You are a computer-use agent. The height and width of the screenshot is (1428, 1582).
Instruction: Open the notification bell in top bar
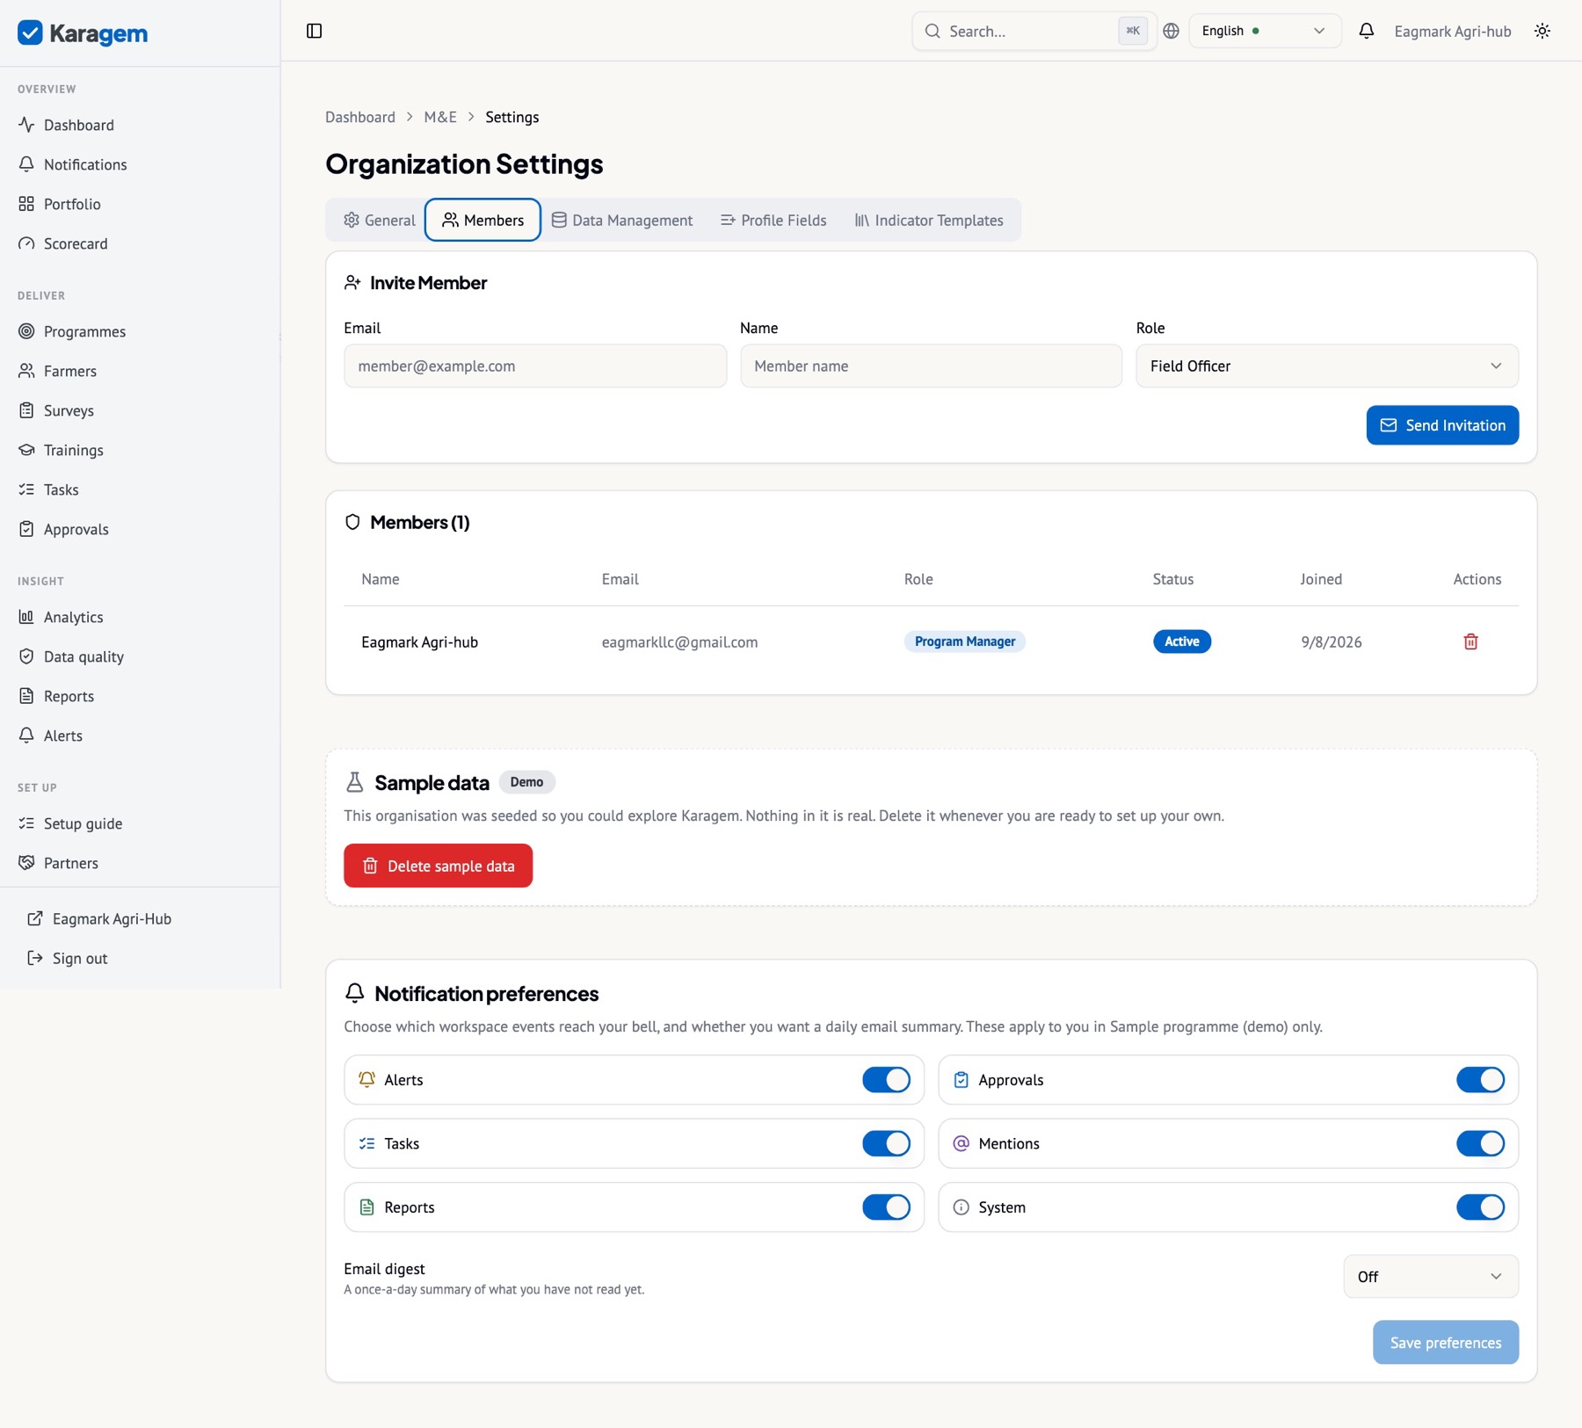click(x=1366, y=31)
